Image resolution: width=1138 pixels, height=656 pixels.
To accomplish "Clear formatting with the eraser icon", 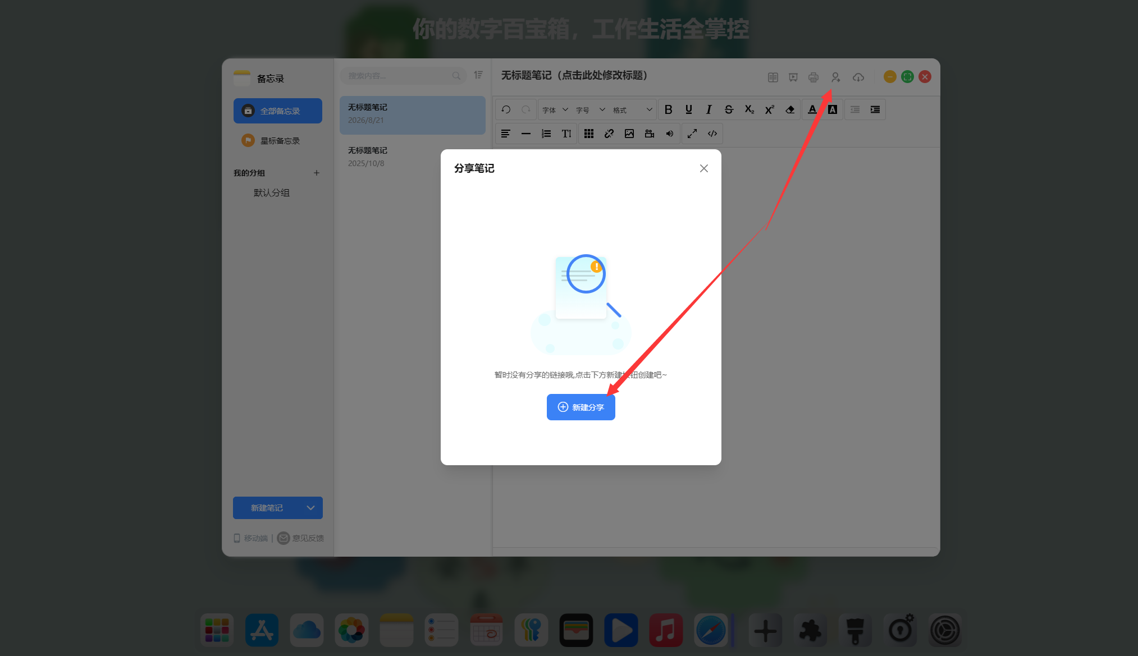I will tap(789, 109).
